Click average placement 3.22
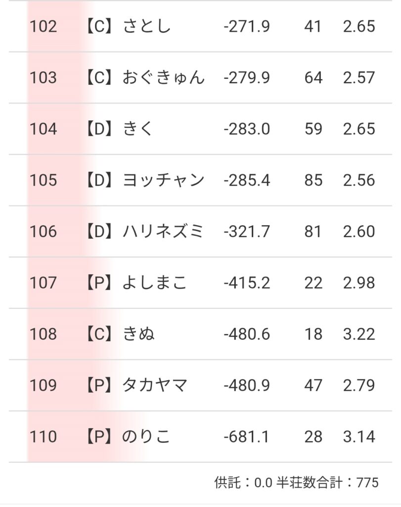The width and height of the screenshot is (401, 507). [359, 334]
